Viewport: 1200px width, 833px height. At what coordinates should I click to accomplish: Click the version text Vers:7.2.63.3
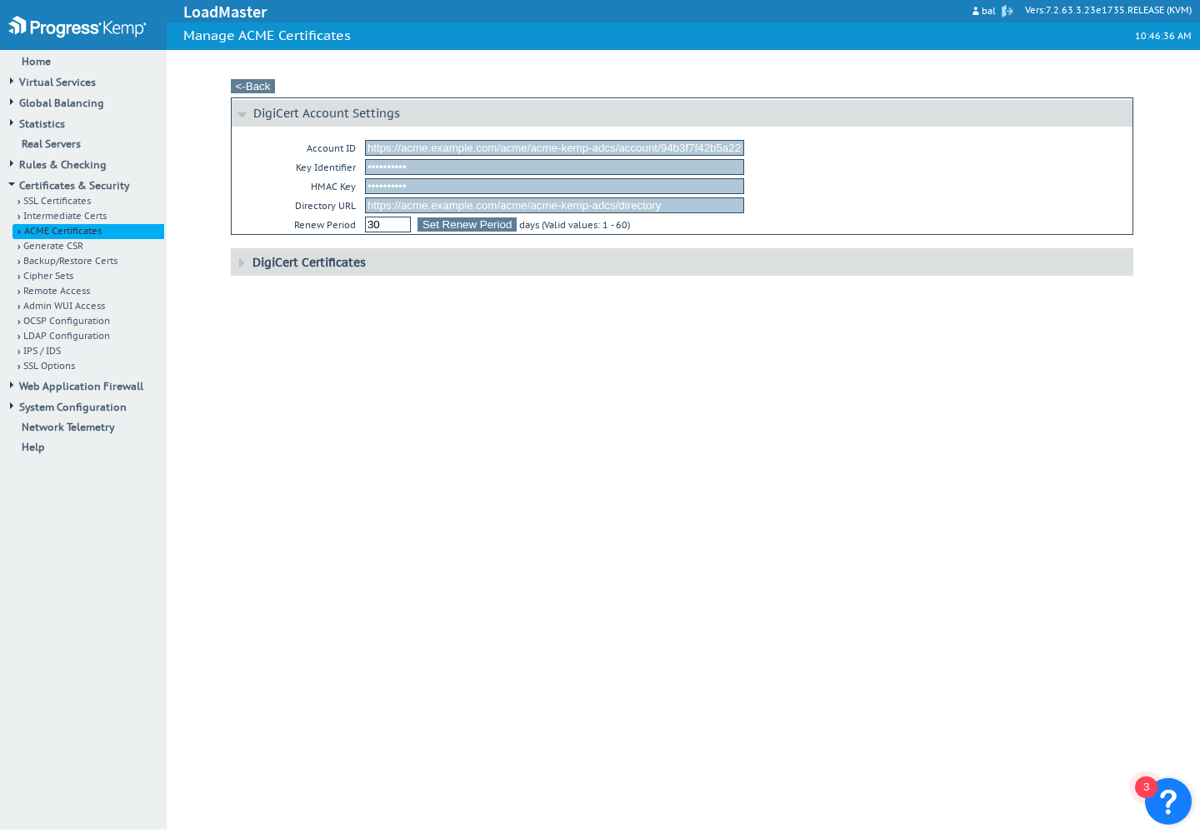pos(1108,11)
